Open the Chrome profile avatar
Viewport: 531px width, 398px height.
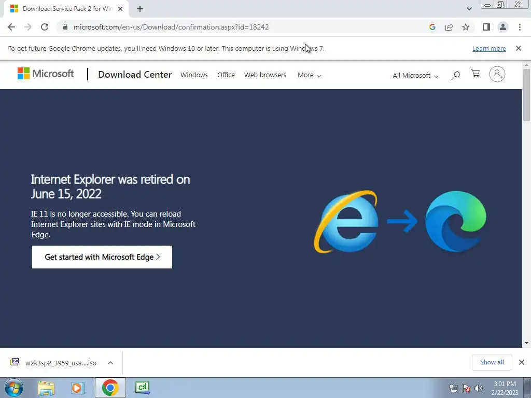coord(503,27)
